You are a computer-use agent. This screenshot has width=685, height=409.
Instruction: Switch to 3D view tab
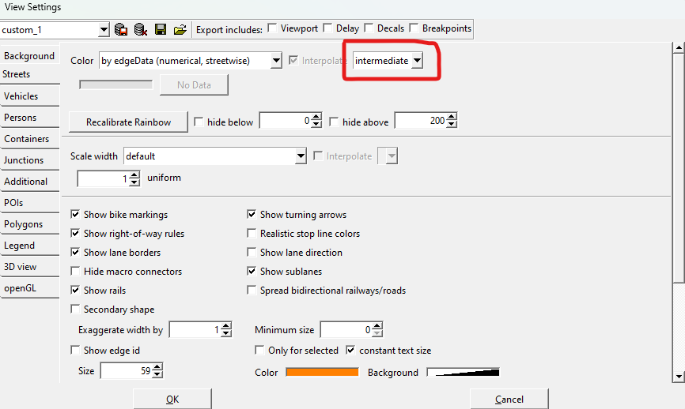(x=29, y=267)
